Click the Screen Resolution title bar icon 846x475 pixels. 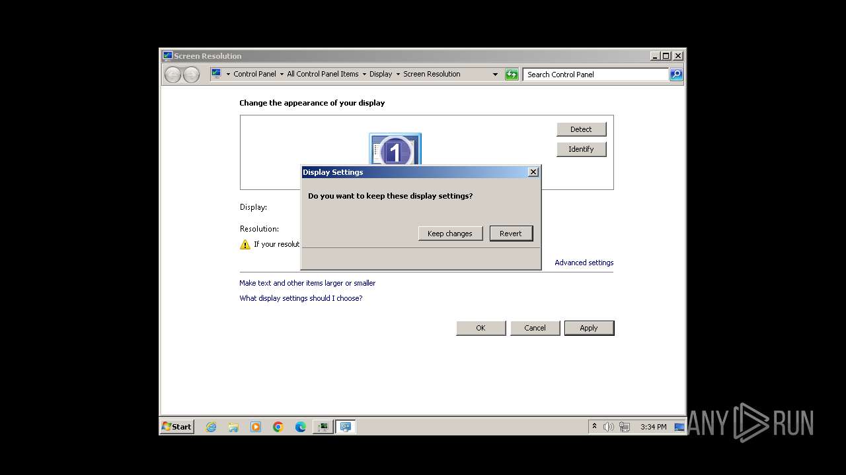point(167,56)
